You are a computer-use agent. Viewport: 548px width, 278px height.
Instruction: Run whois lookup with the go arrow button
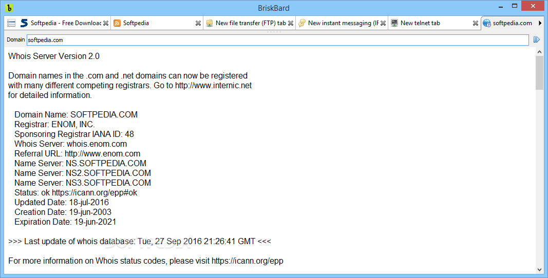[537, 40]
